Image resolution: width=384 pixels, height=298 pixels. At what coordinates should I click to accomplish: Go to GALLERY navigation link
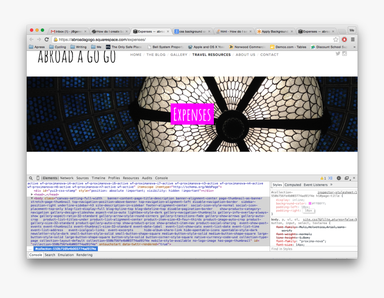pos(179,55)
